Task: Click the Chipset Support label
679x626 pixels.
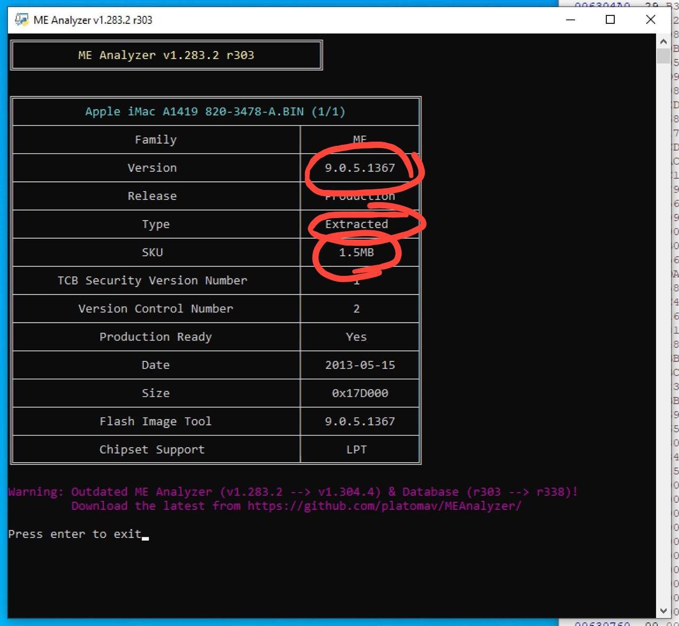Action: [x=152, y=449]
